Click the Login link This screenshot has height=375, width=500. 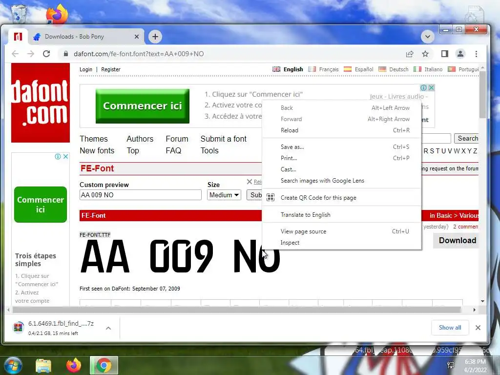(86, 69)
